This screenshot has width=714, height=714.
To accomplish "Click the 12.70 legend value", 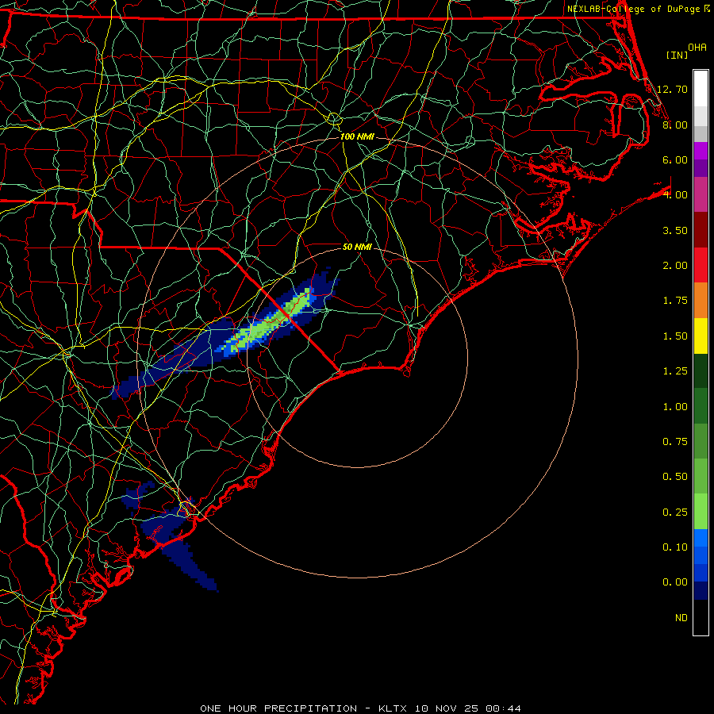I will (672, 89).
